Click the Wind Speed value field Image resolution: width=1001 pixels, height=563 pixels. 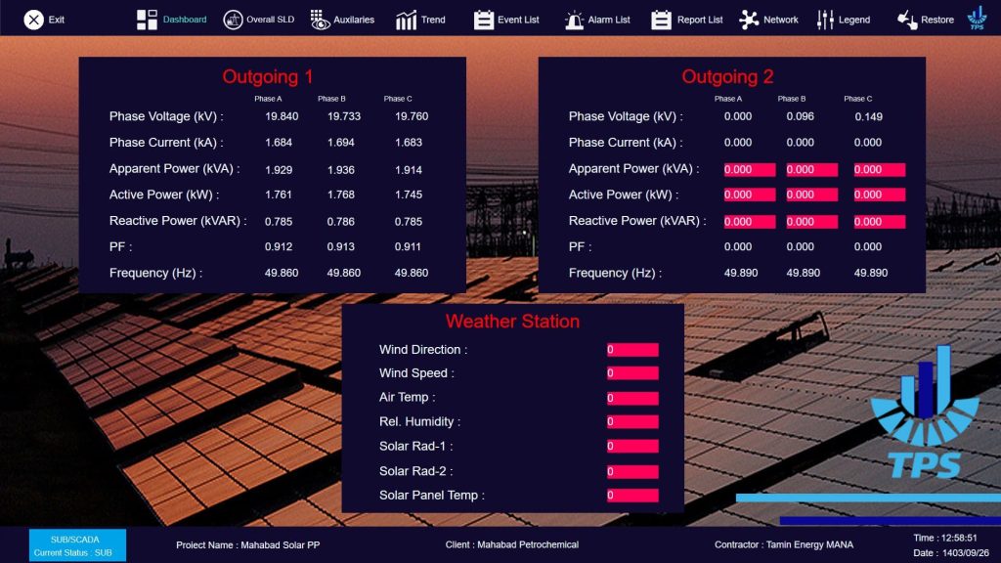coord(632,372)
